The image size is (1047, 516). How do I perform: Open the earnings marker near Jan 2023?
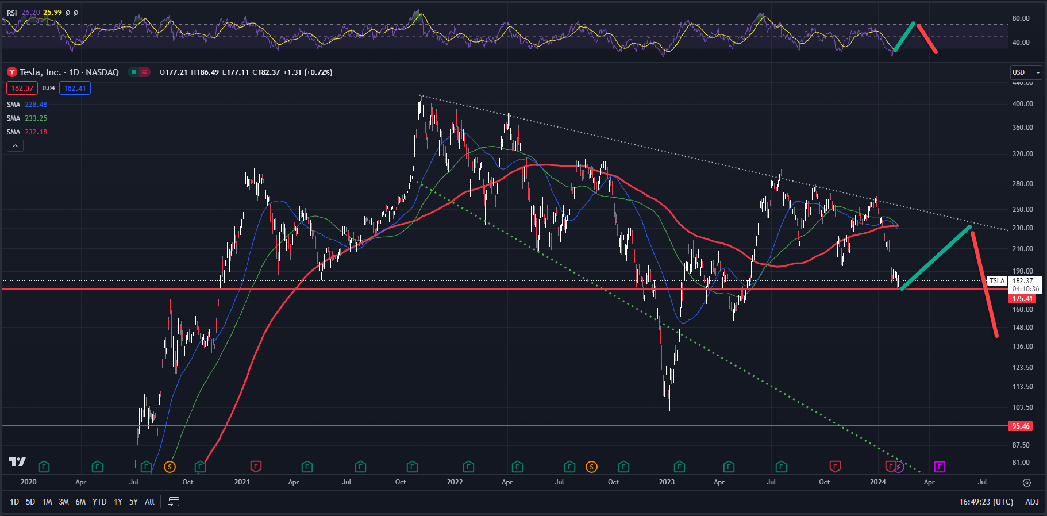679,467
